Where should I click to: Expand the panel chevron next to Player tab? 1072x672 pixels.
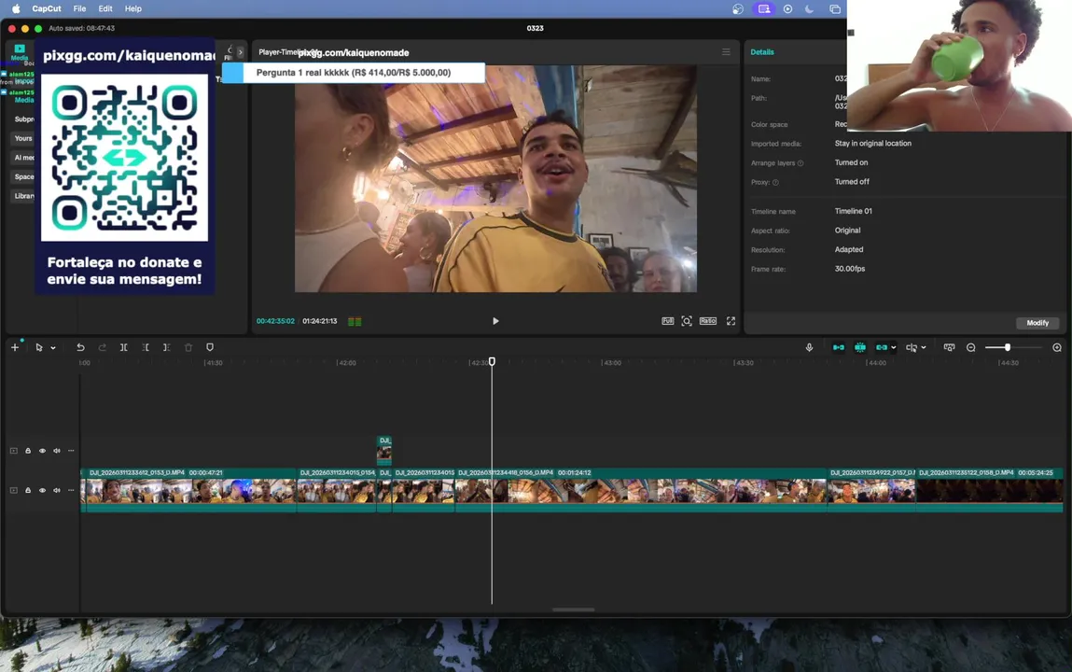point(240,52)
